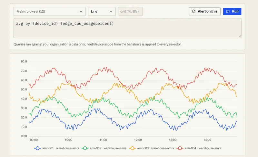Grab the query editor resize handle
The width and height of the screenshot is (258, 157).
tap(240, 37)
